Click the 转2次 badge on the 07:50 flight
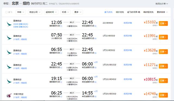The height and width of the screenshot is (101, 174). 72,35
